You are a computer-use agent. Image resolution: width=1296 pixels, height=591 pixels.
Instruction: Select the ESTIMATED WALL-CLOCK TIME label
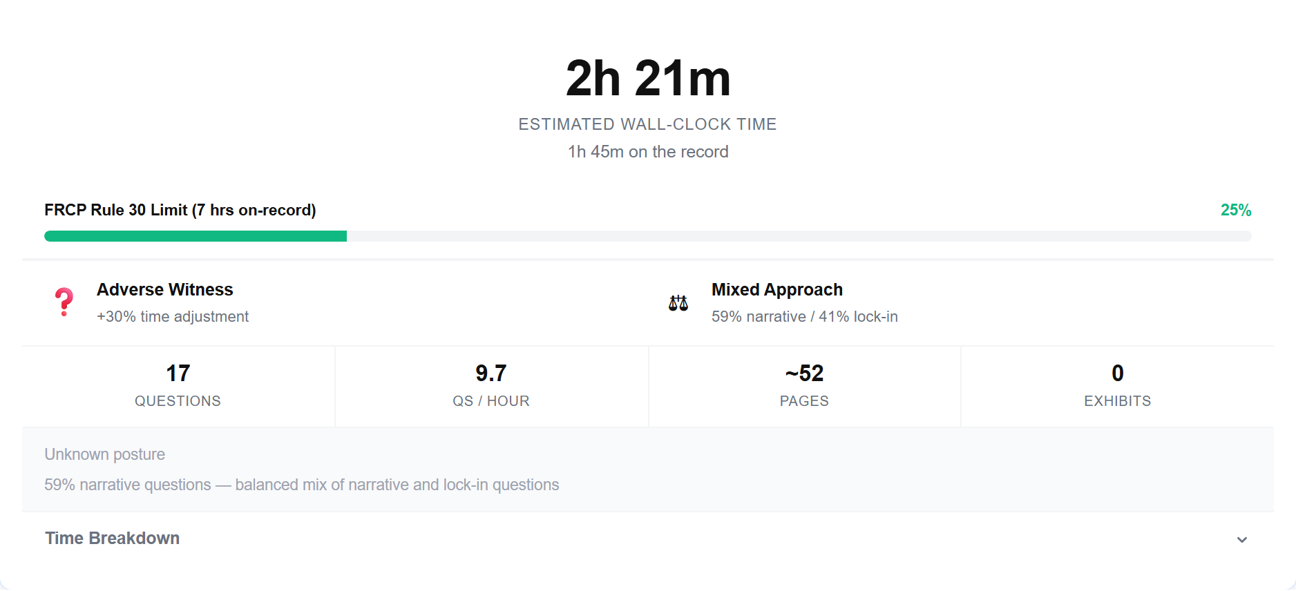[x=647, y=124]
